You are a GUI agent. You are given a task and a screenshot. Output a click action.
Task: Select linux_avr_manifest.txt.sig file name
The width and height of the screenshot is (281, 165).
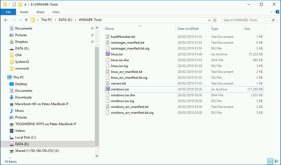(x=129, y=78)
